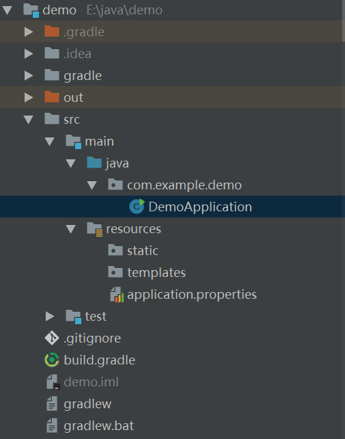Click the static folder icon
The width and height of the screenshot is (345, 439).
pyautogui.click(x=115, y=250)
